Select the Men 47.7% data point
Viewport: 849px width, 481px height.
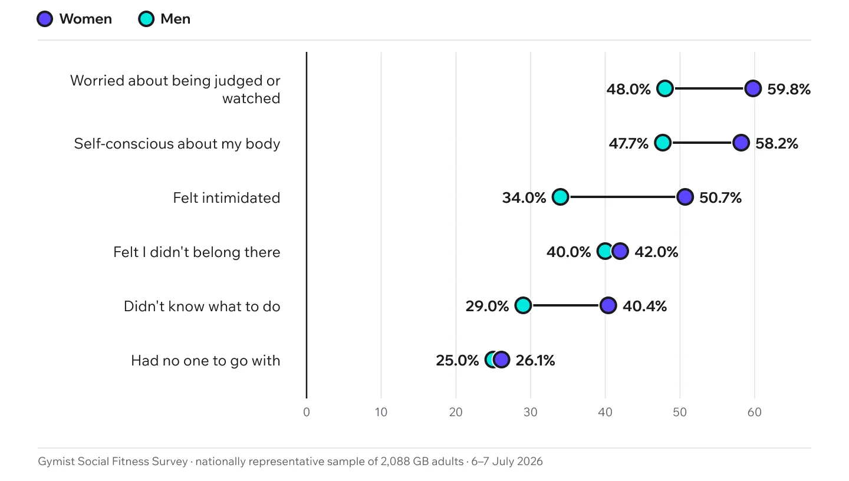click(x=663, y=143)
